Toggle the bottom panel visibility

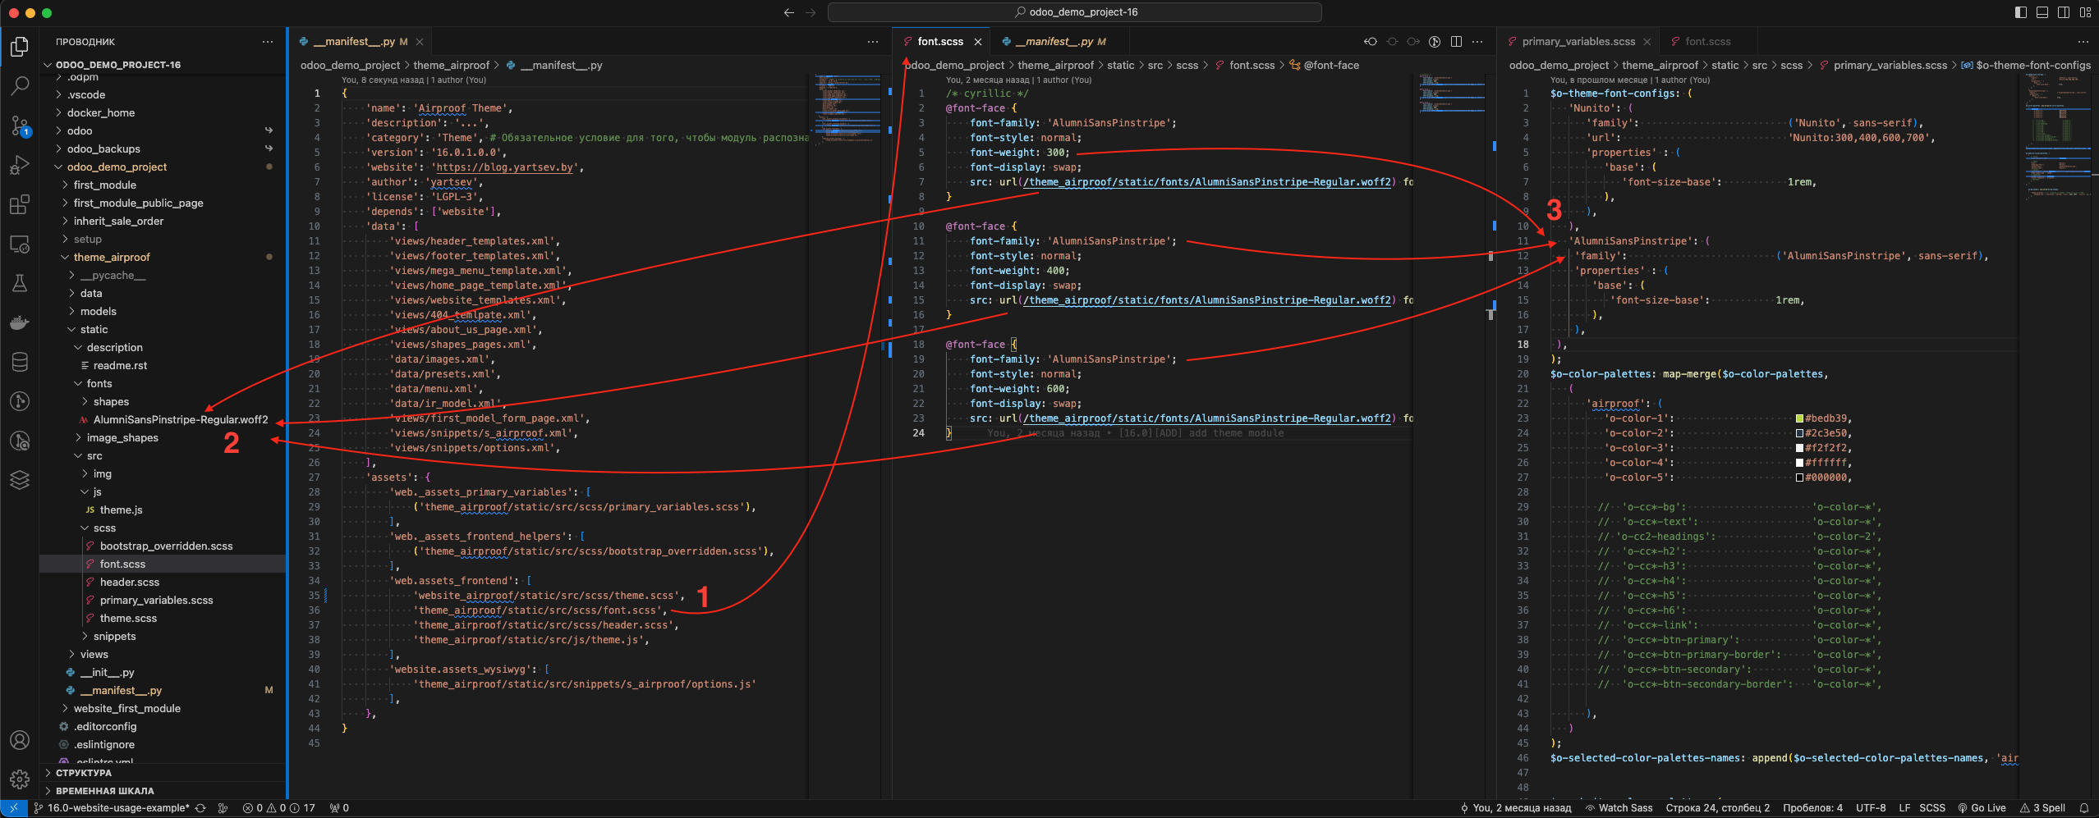2042,12
